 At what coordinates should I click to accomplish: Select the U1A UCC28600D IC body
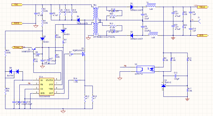47,87
